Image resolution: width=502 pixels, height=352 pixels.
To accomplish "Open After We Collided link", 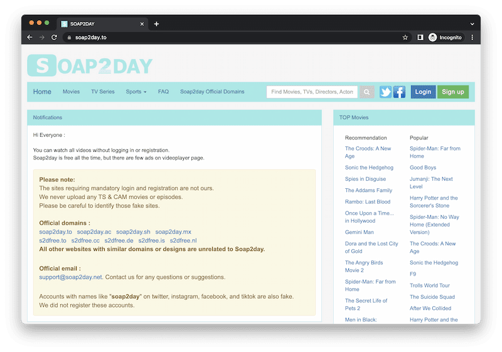I will (x=430, y=308).
